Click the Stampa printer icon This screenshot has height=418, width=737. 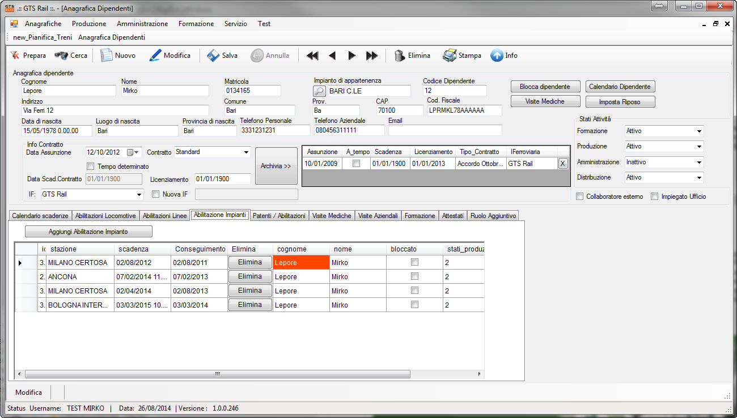click(x=450, y=56)
